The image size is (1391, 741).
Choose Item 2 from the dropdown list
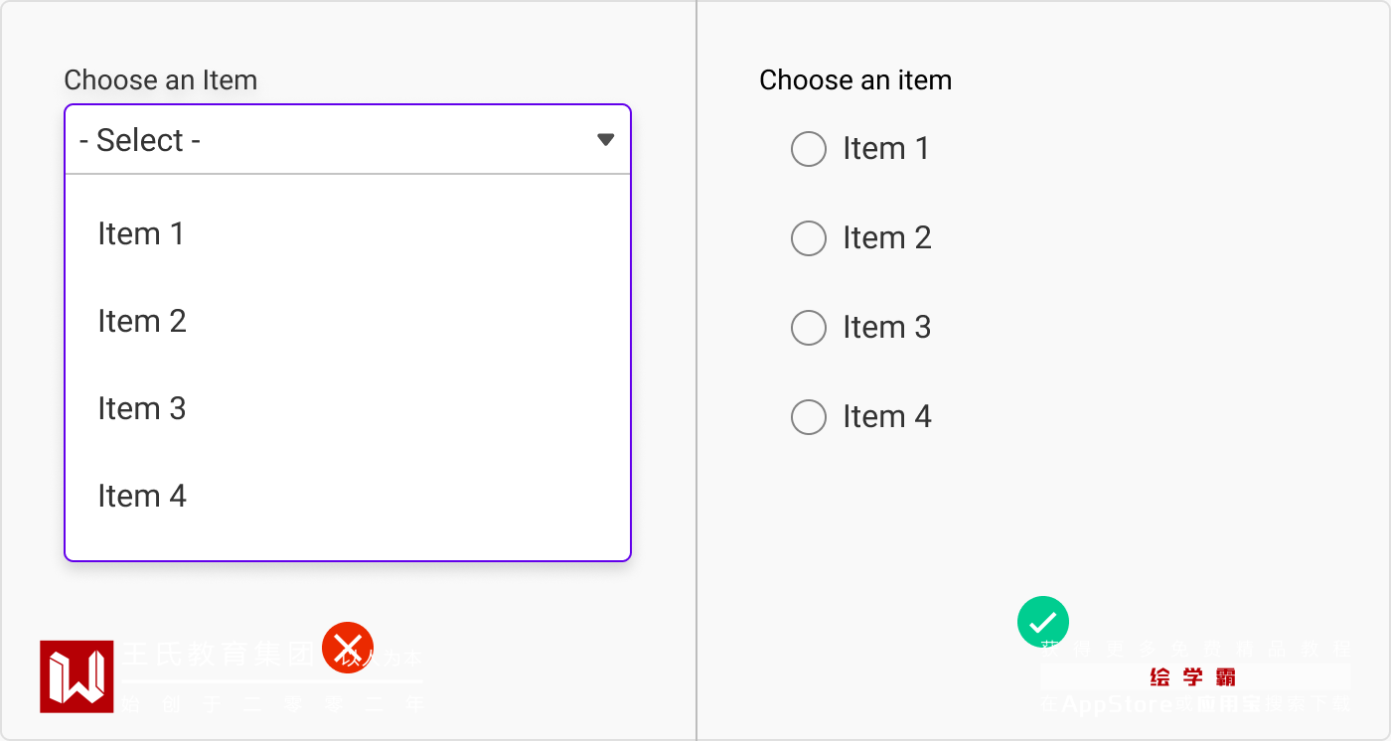coord(142,322)
